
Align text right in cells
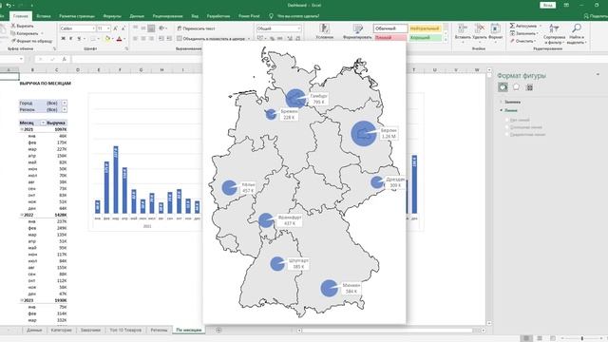tap(151, 39)
